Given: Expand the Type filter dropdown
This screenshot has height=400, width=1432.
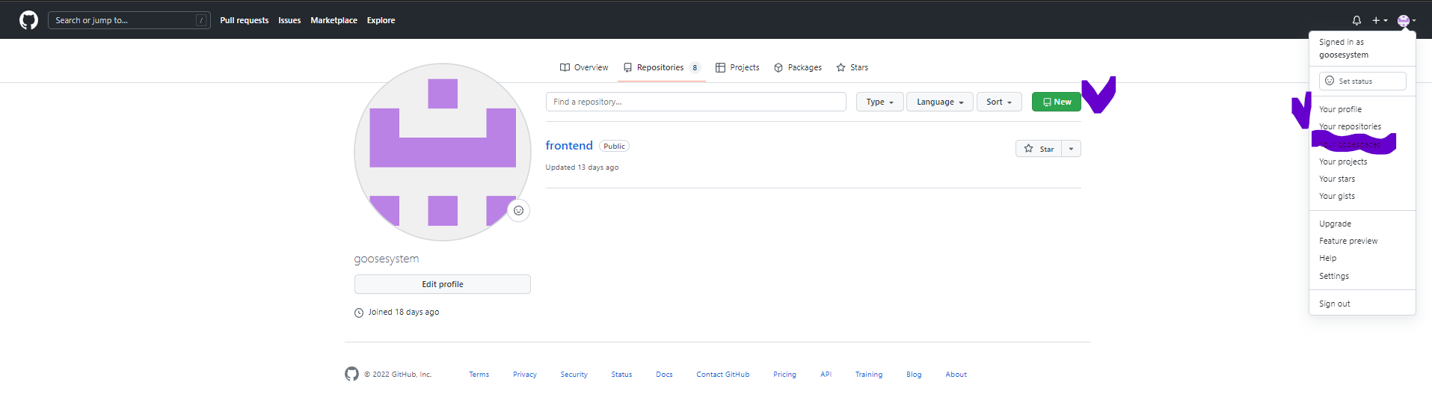Looking at the screenshot, I should coord(879,102).
